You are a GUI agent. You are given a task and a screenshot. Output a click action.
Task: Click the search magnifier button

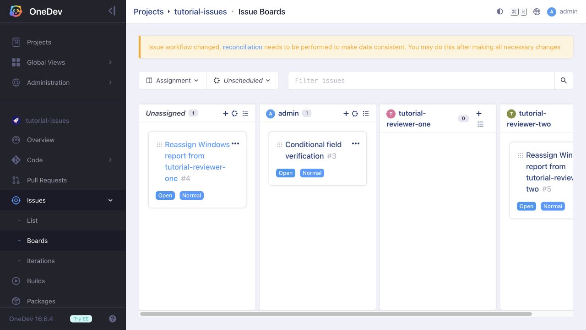pyautogui.click(x=564, y=80)
